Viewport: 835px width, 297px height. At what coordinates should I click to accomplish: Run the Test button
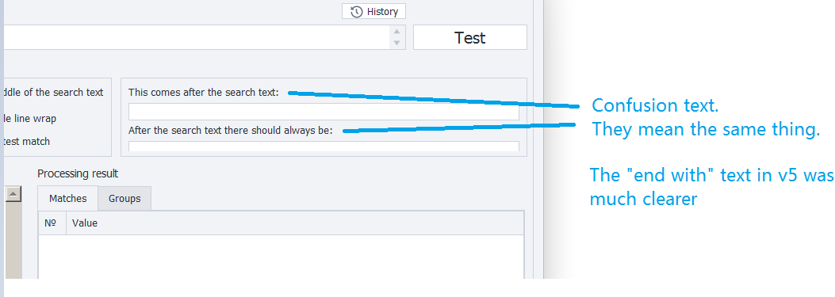coord(469,37)
